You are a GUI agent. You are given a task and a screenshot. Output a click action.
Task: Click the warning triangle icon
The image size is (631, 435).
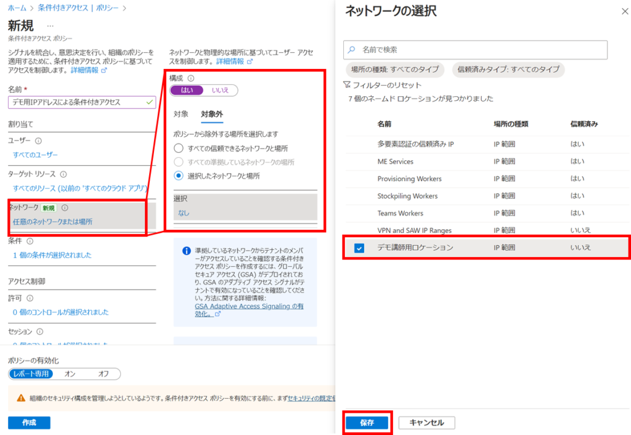pos(21,398)
